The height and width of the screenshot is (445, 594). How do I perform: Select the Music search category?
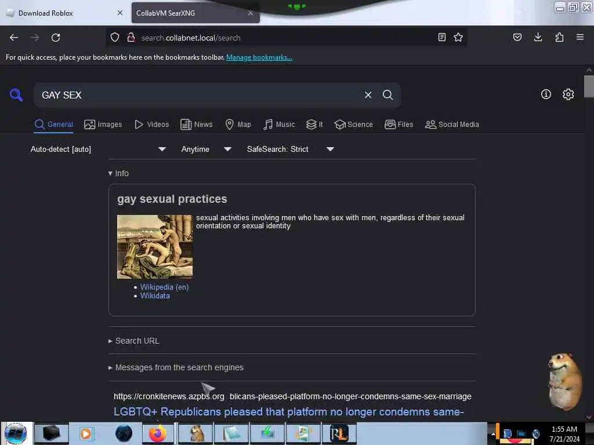[x=279, y=125]
